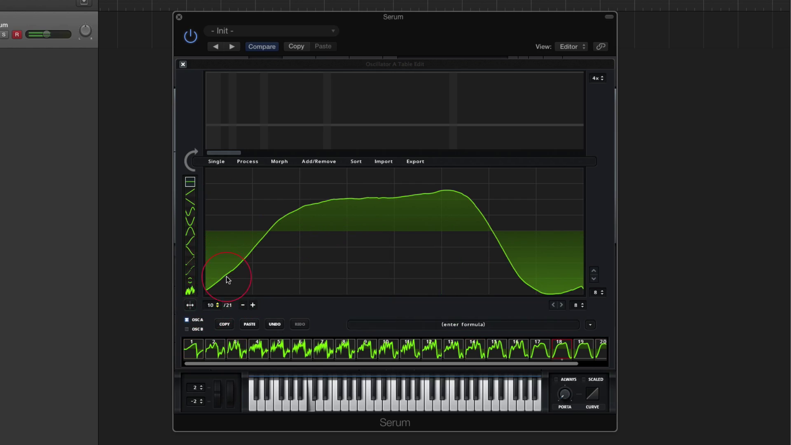Select the flat line shape tool
Viewport: 791px width, 445px height.
tap(190, 182)
